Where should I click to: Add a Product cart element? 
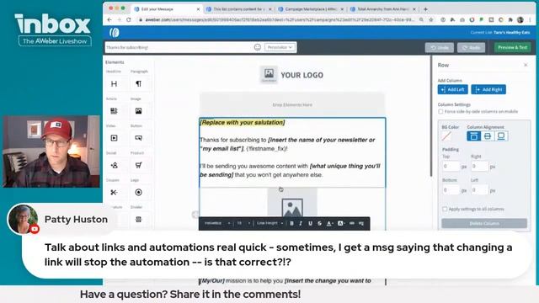point(138,165)
